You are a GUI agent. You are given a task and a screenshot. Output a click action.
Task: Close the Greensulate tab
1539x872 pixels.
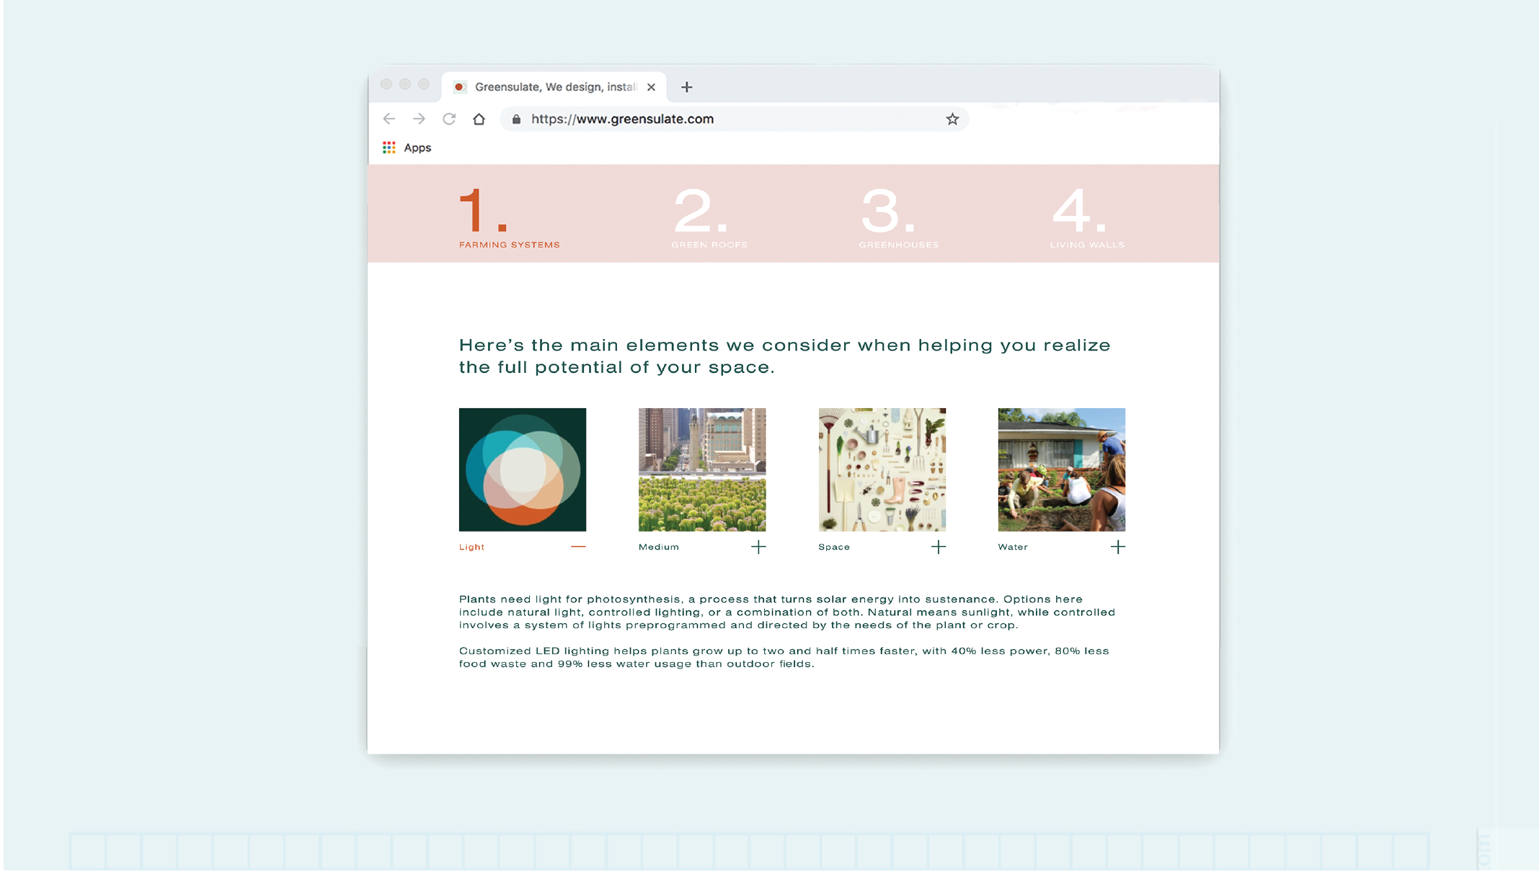651,87
